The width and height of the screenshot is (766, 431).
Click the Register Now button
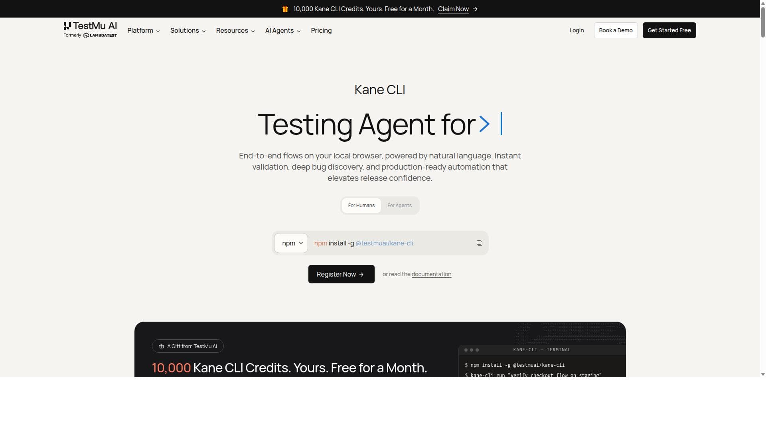341,274
